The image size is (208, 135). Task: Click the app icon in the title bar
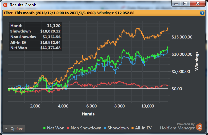[x=5, y=5]
